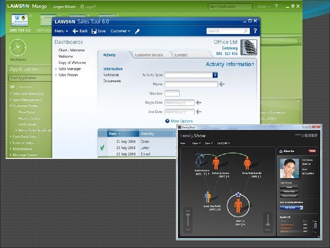Screen dimensions: 330x248
Task: Open the Sales Tool 6.0 thumbnail in Mango
Action: pyautogui.click(x=20, y=20)
